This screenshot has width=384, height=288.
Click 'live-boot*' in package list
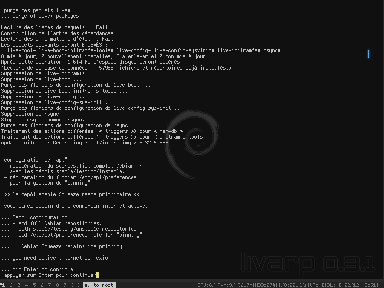[x=22, y=51]
